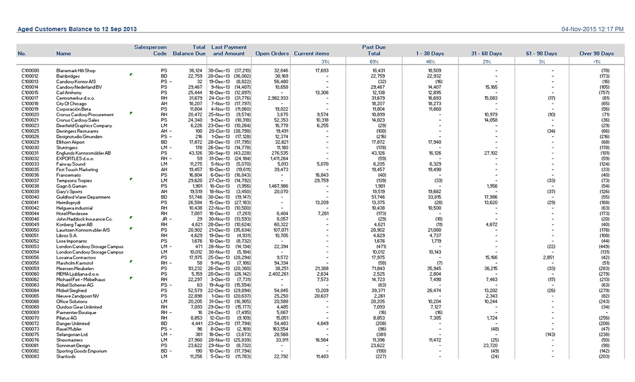Select the 'Past Due Total' column header
Viewport: 635px width, 382px height.
[x=374, y=50]
